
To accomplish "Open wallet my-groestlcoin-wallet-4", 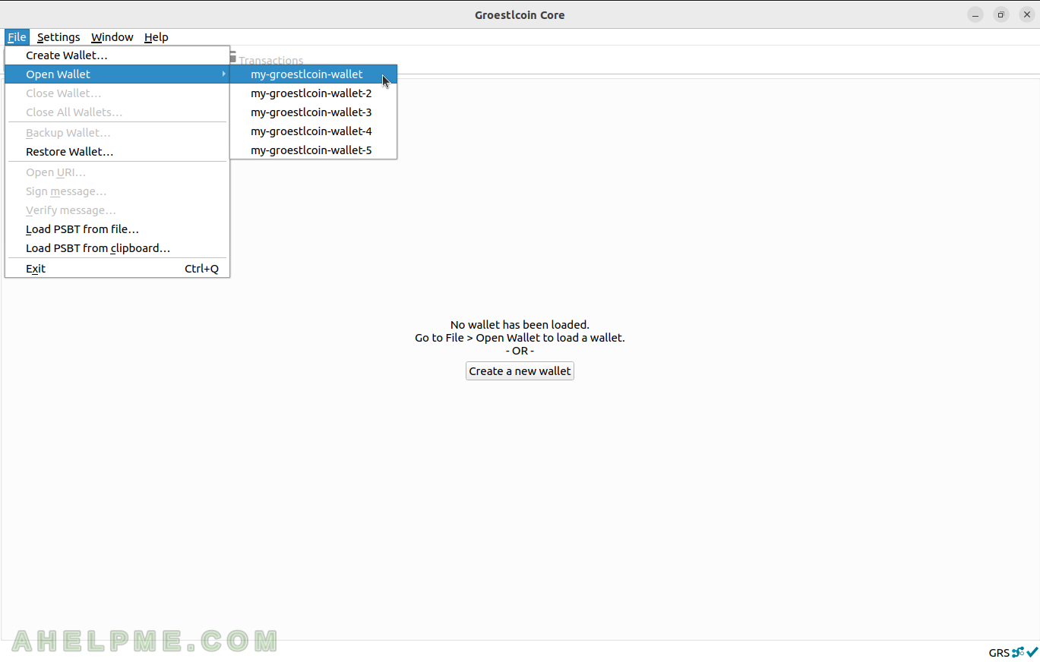I will coord(313,131).
